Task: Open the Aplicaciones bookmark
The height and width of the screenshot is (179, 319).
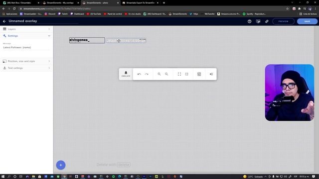Action: point(10,14)
